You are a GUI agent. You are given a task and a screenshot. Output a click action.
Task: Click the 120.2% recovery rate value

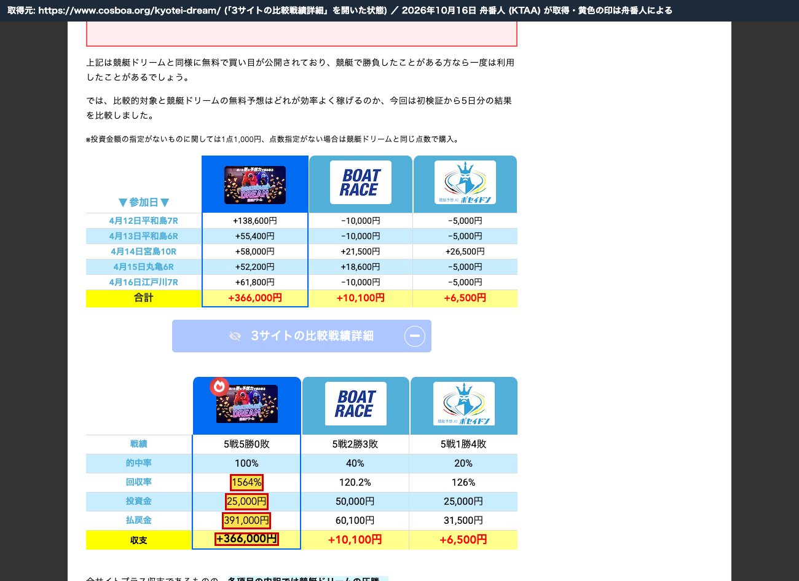click(355, 482)
